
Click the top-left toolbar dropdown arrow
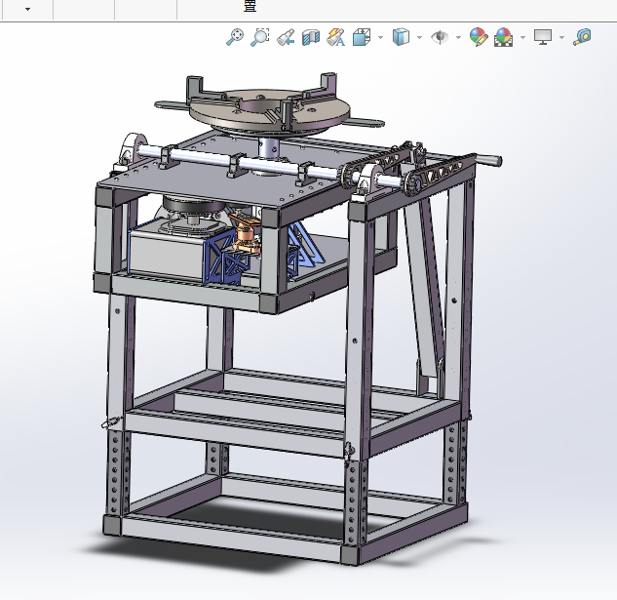tap(27, 9)
